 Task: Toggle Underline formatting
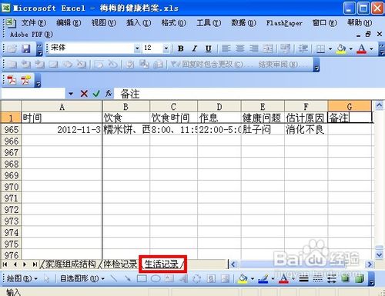point(209,48)
